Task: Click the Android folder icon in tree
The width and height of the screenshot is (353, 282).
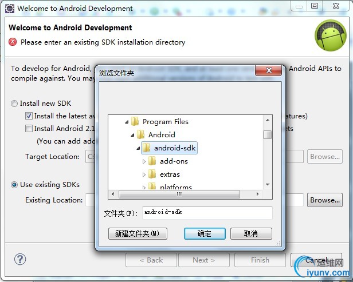Action: 140,134
